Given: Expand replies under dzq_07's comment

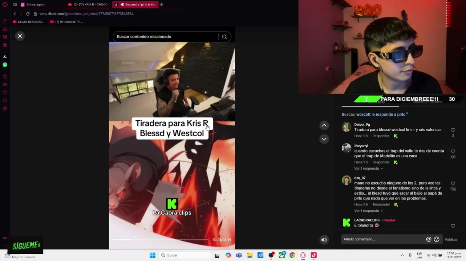Looking at the screenshot, I should (369, 211).
